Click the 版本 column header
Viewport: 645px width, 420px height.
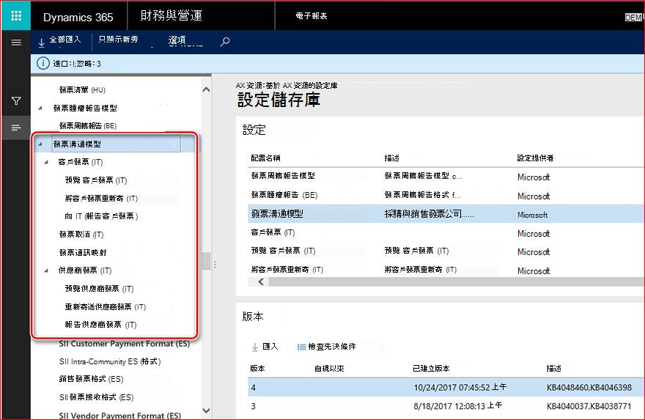[257, 369]
